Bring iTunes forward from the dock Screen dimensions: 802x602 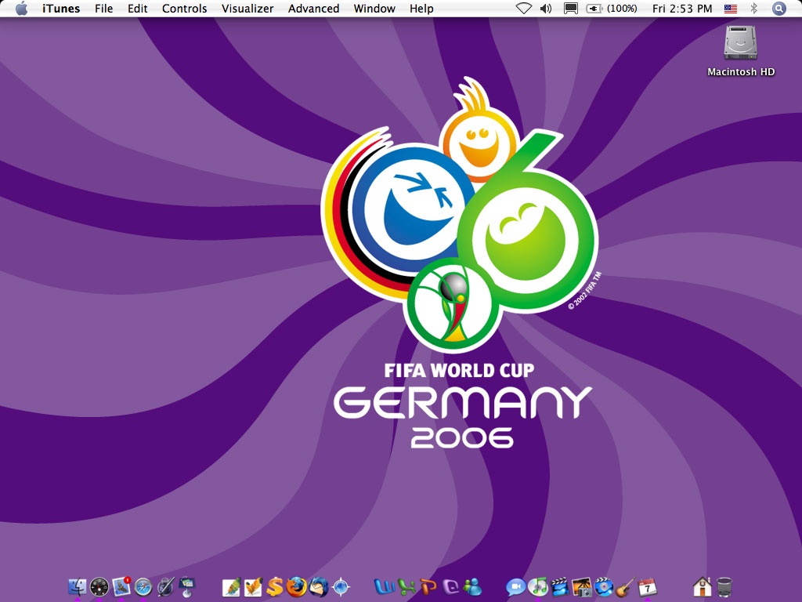pos(538,586)
